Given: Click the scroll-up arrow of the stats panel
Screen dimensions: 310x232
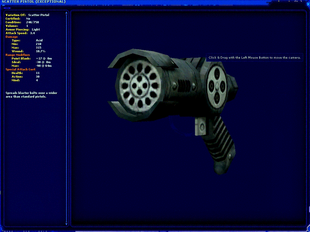Looking at the screenshot, I should tap(66, 13).
